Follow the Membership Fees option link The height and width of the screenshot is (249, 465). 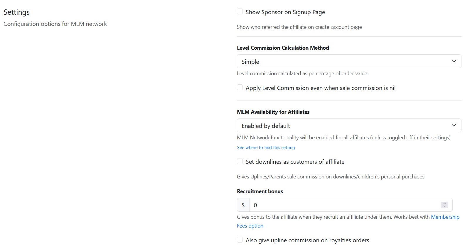(x=445, y=217)
